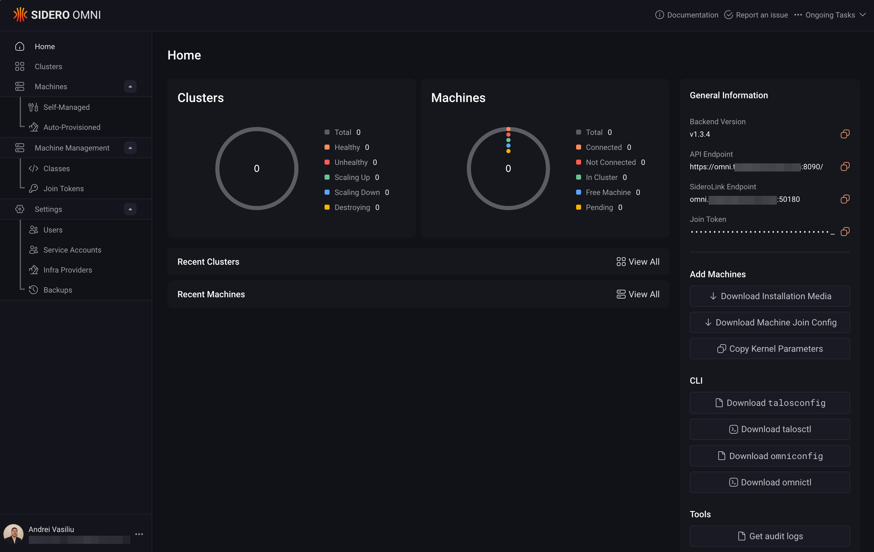The image size is (874, 552).
Task: Click the Sidero Omni logo
Action: 57,15
